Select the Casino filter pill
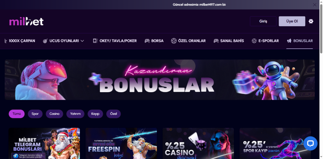The image size is (323, 159). tap(54, 114)
